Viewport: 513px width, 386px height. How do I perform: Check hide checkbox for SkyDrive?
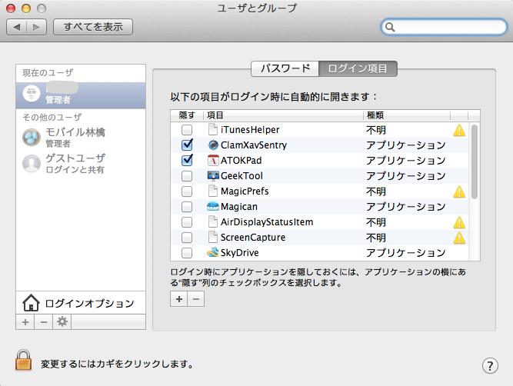point(187,253)
